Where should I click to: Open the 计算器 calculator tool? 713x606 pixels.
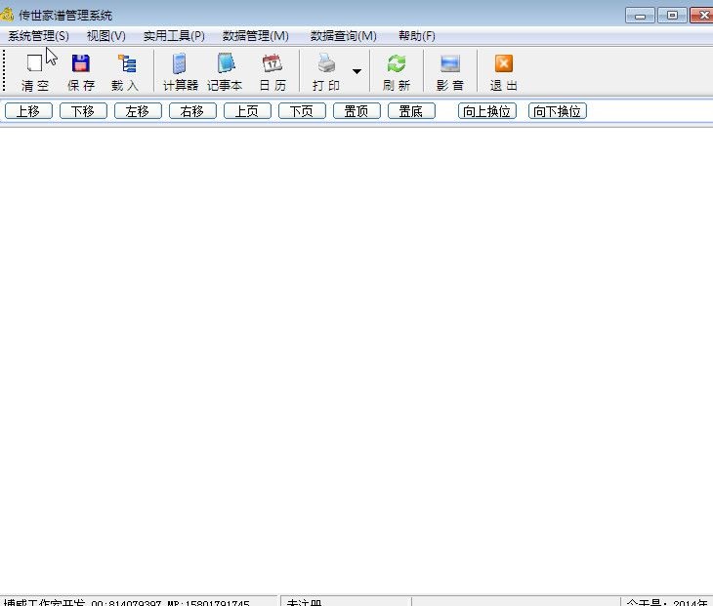[x=180, y=72]
